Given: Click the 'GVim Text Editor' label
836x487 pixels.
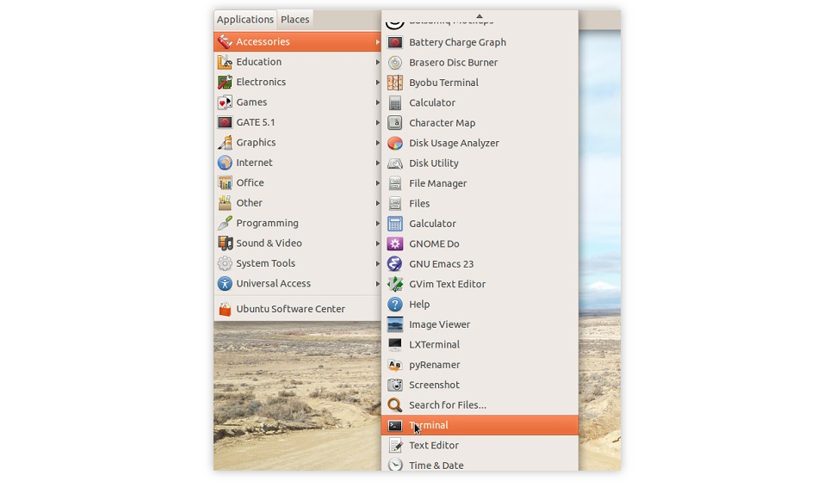Looking at the screenshot, I should pos(448,284).
